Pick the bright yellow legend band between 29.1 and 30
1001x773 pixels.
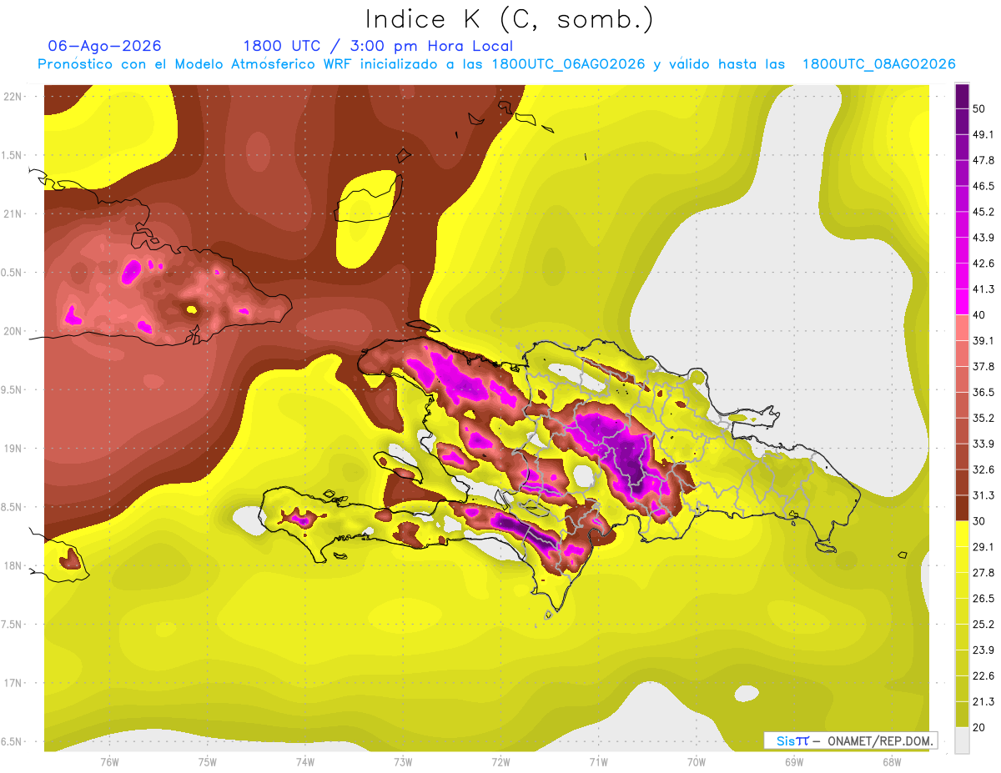962,535
